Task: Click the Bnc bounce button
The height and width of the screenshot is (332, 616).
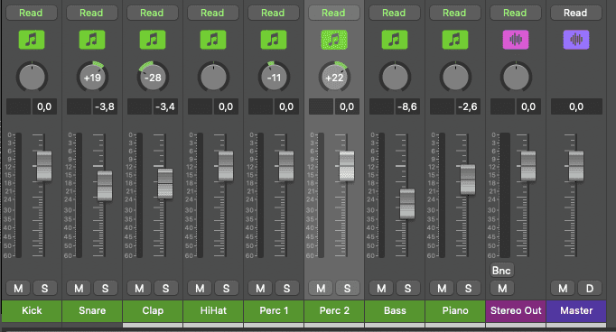Action: (x=502, y=271)
